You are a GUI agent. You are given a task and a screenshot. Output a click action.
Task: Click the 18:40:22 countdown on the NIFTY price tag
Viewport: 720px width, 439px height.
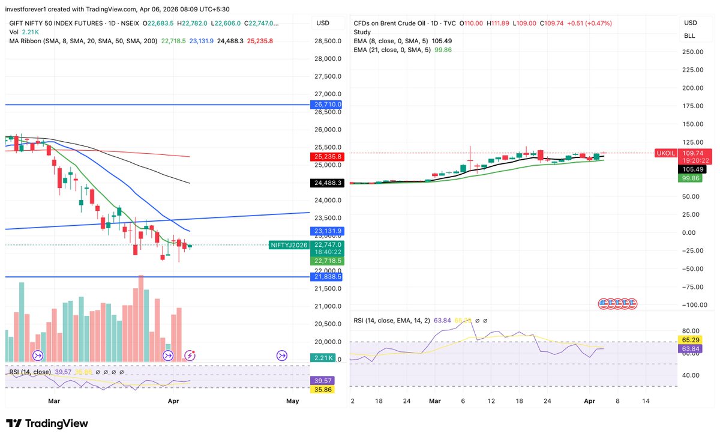point(327,253)
